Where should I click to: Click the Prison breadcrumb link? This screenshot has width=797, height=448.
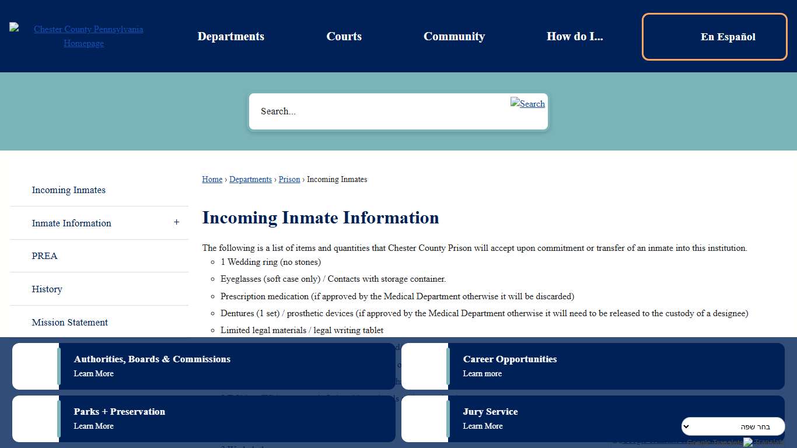pyautogui.click(x=289, y=179)
